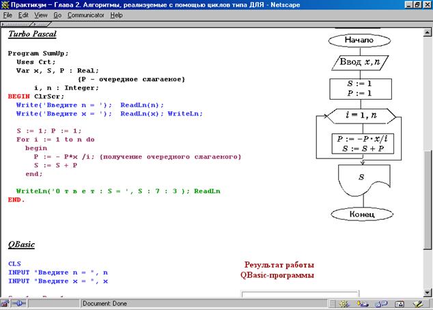Click the vertical scrollbar down arrow

tap(428, 292)
